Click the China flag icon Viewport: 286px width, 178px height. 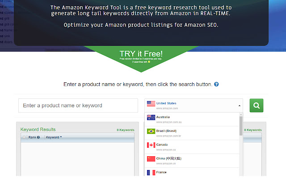[151, 159]
